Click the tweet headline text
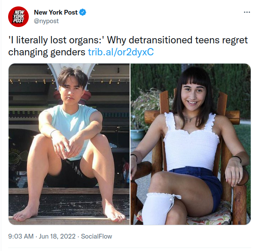The height and width of the screenshot is (251, 258). click(128, 46)
